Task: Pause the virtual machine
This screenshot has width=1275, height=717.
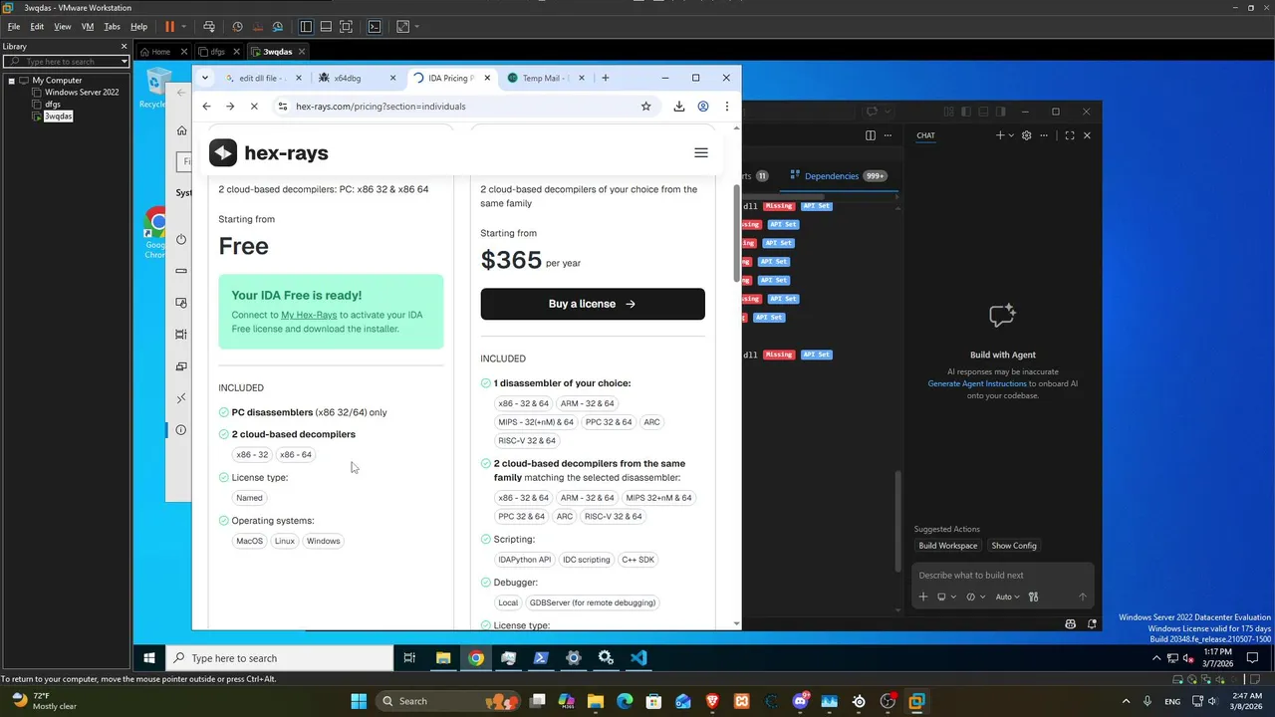Action: coord(169,27)
